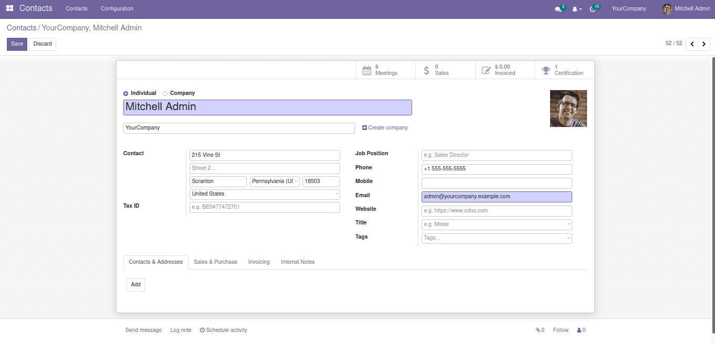715x344 pixels.
Task: Open Meetings calendar stat button
Action: (x=385, y=70)
